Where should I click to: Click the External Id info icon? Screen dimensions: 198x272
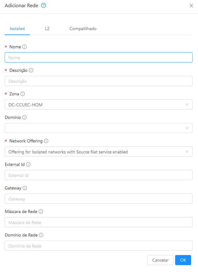28,164
